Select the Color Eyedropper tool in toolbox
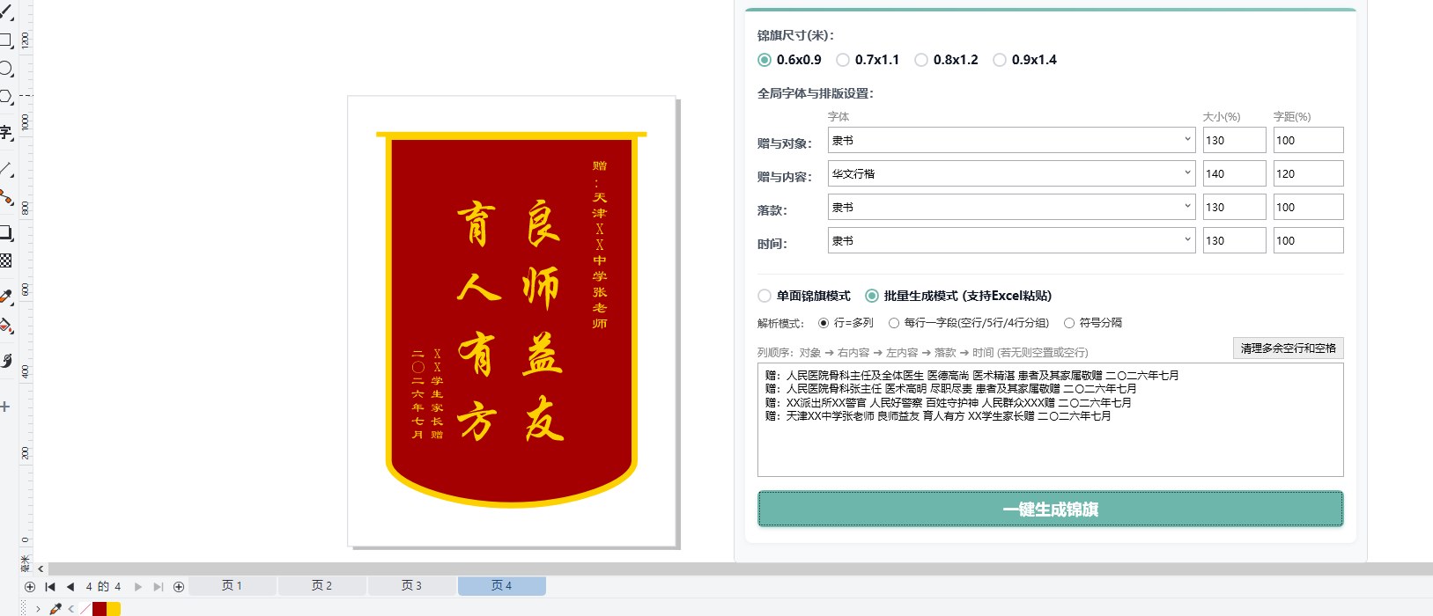This screenshot has height=616, width=1433. [5, 297]
